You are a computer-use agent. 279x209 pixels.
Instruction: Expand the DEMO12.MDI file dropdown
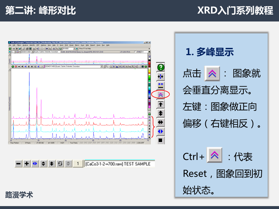coord(32,52)
